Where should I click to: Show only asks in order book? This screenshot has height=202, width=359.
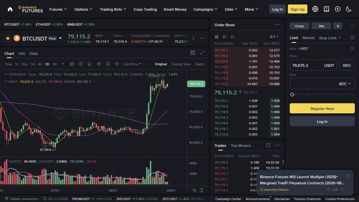click(x=233, y=37)
